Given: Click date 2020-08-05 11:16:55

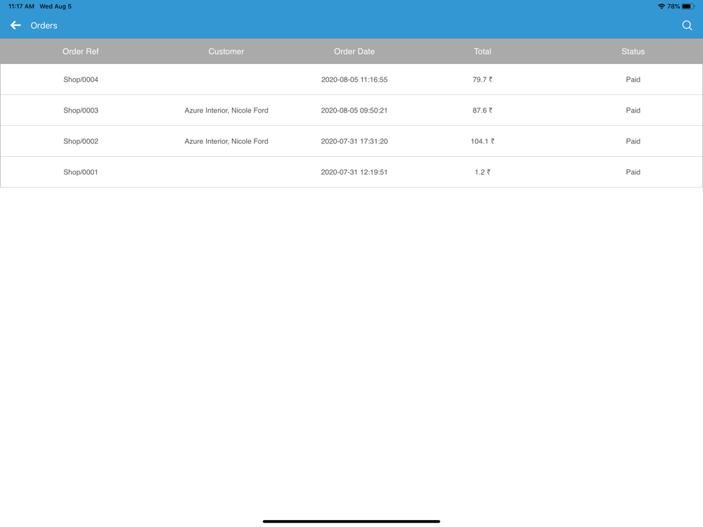Looking at the screenshot, I should tap(354, 79).
